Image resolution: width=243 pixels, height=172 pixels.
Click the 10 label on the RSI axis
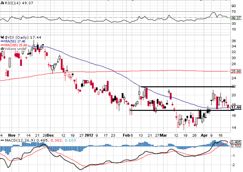click(233, 29)
